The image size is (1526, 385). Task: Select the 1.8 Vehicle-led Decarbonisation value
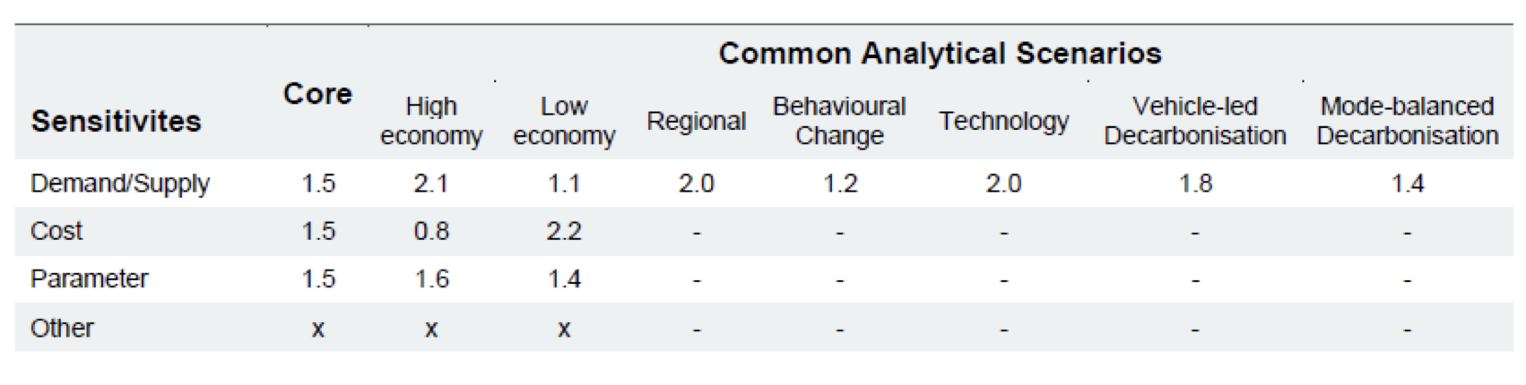click(1194, 184)
